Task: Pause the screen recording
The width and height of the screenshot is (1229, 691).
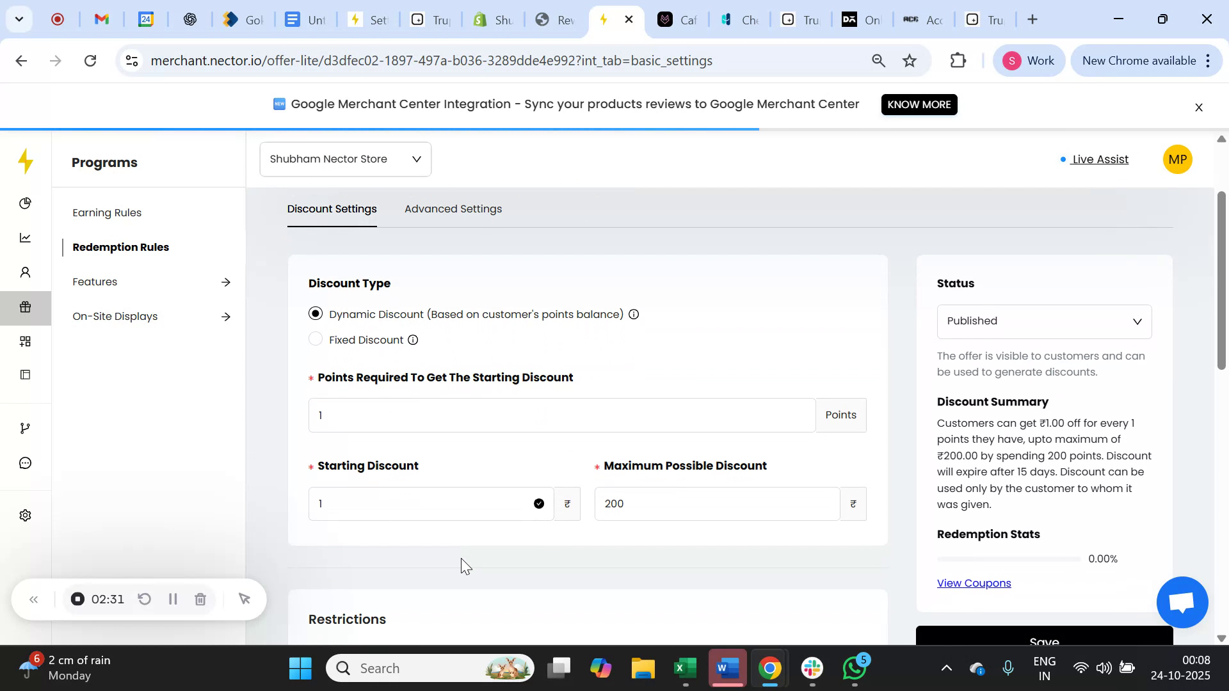Action: point(172,599)
